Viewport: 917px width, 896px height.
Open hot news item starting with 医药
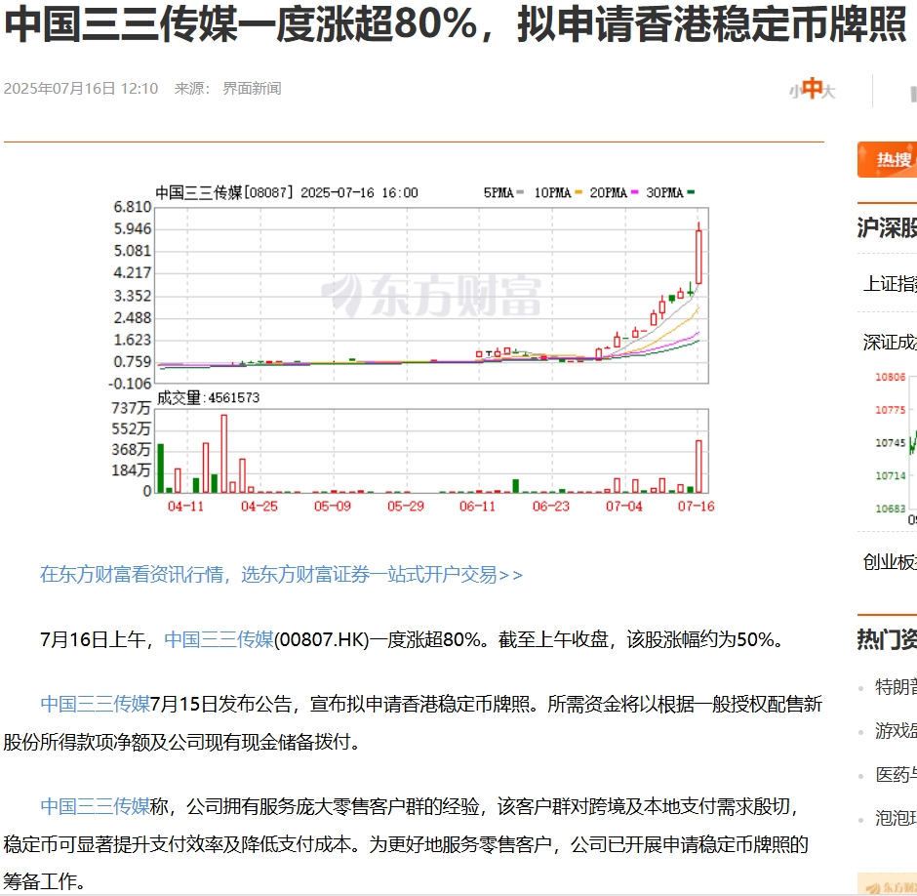[896, 774]
